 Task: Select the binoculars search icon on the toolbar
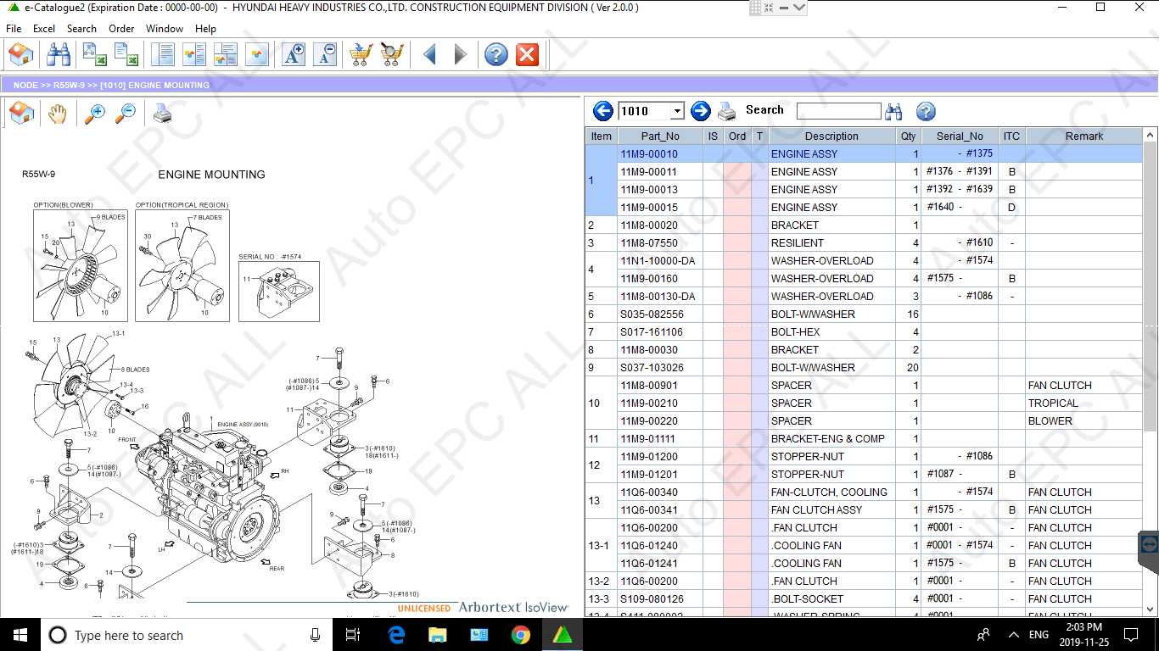[56, 53]
